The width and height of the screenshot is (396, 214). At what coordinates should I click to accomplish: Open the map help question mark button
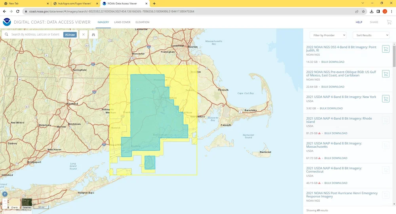click(x=4, y=194)
